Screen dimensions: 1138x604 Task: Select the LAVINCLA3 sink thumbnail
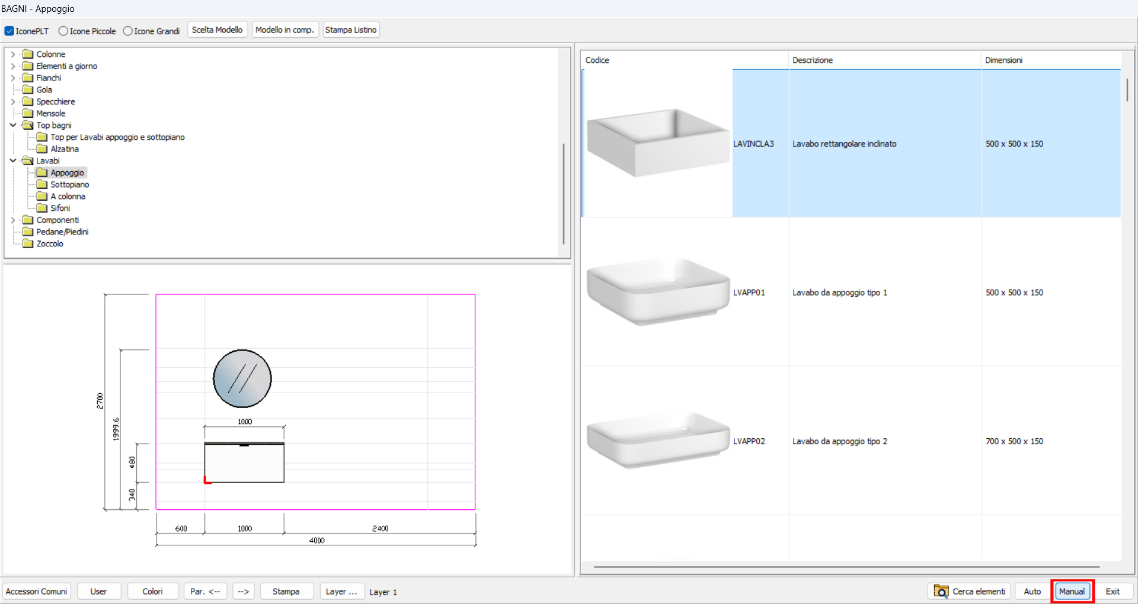658,143
